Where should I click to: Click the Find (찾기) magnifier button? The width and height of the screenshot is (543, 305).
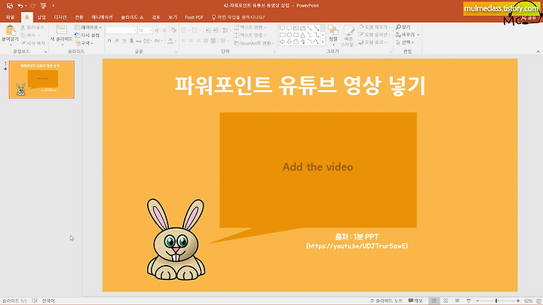[x=403, y=27]
